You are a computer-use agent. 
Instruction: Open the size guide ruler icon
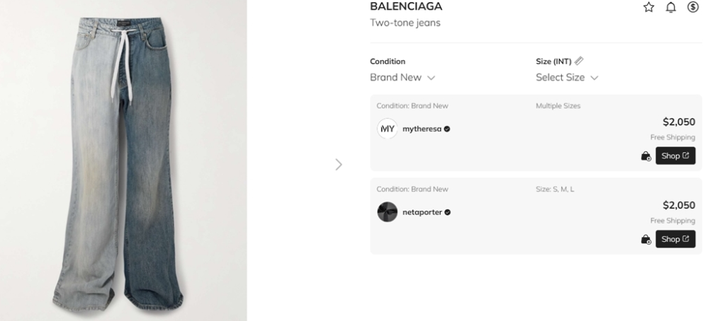(579, 62)
